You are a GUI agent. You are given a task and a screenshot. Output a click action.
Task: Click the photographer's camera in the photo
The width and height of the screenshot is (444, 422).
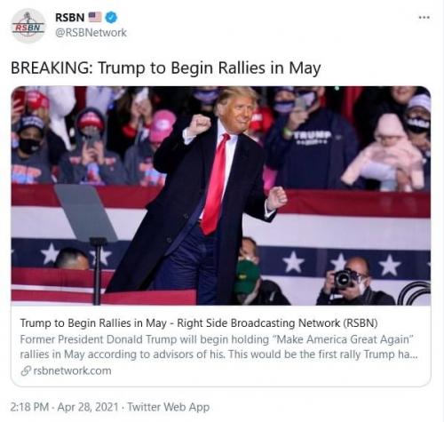[344, 279]
